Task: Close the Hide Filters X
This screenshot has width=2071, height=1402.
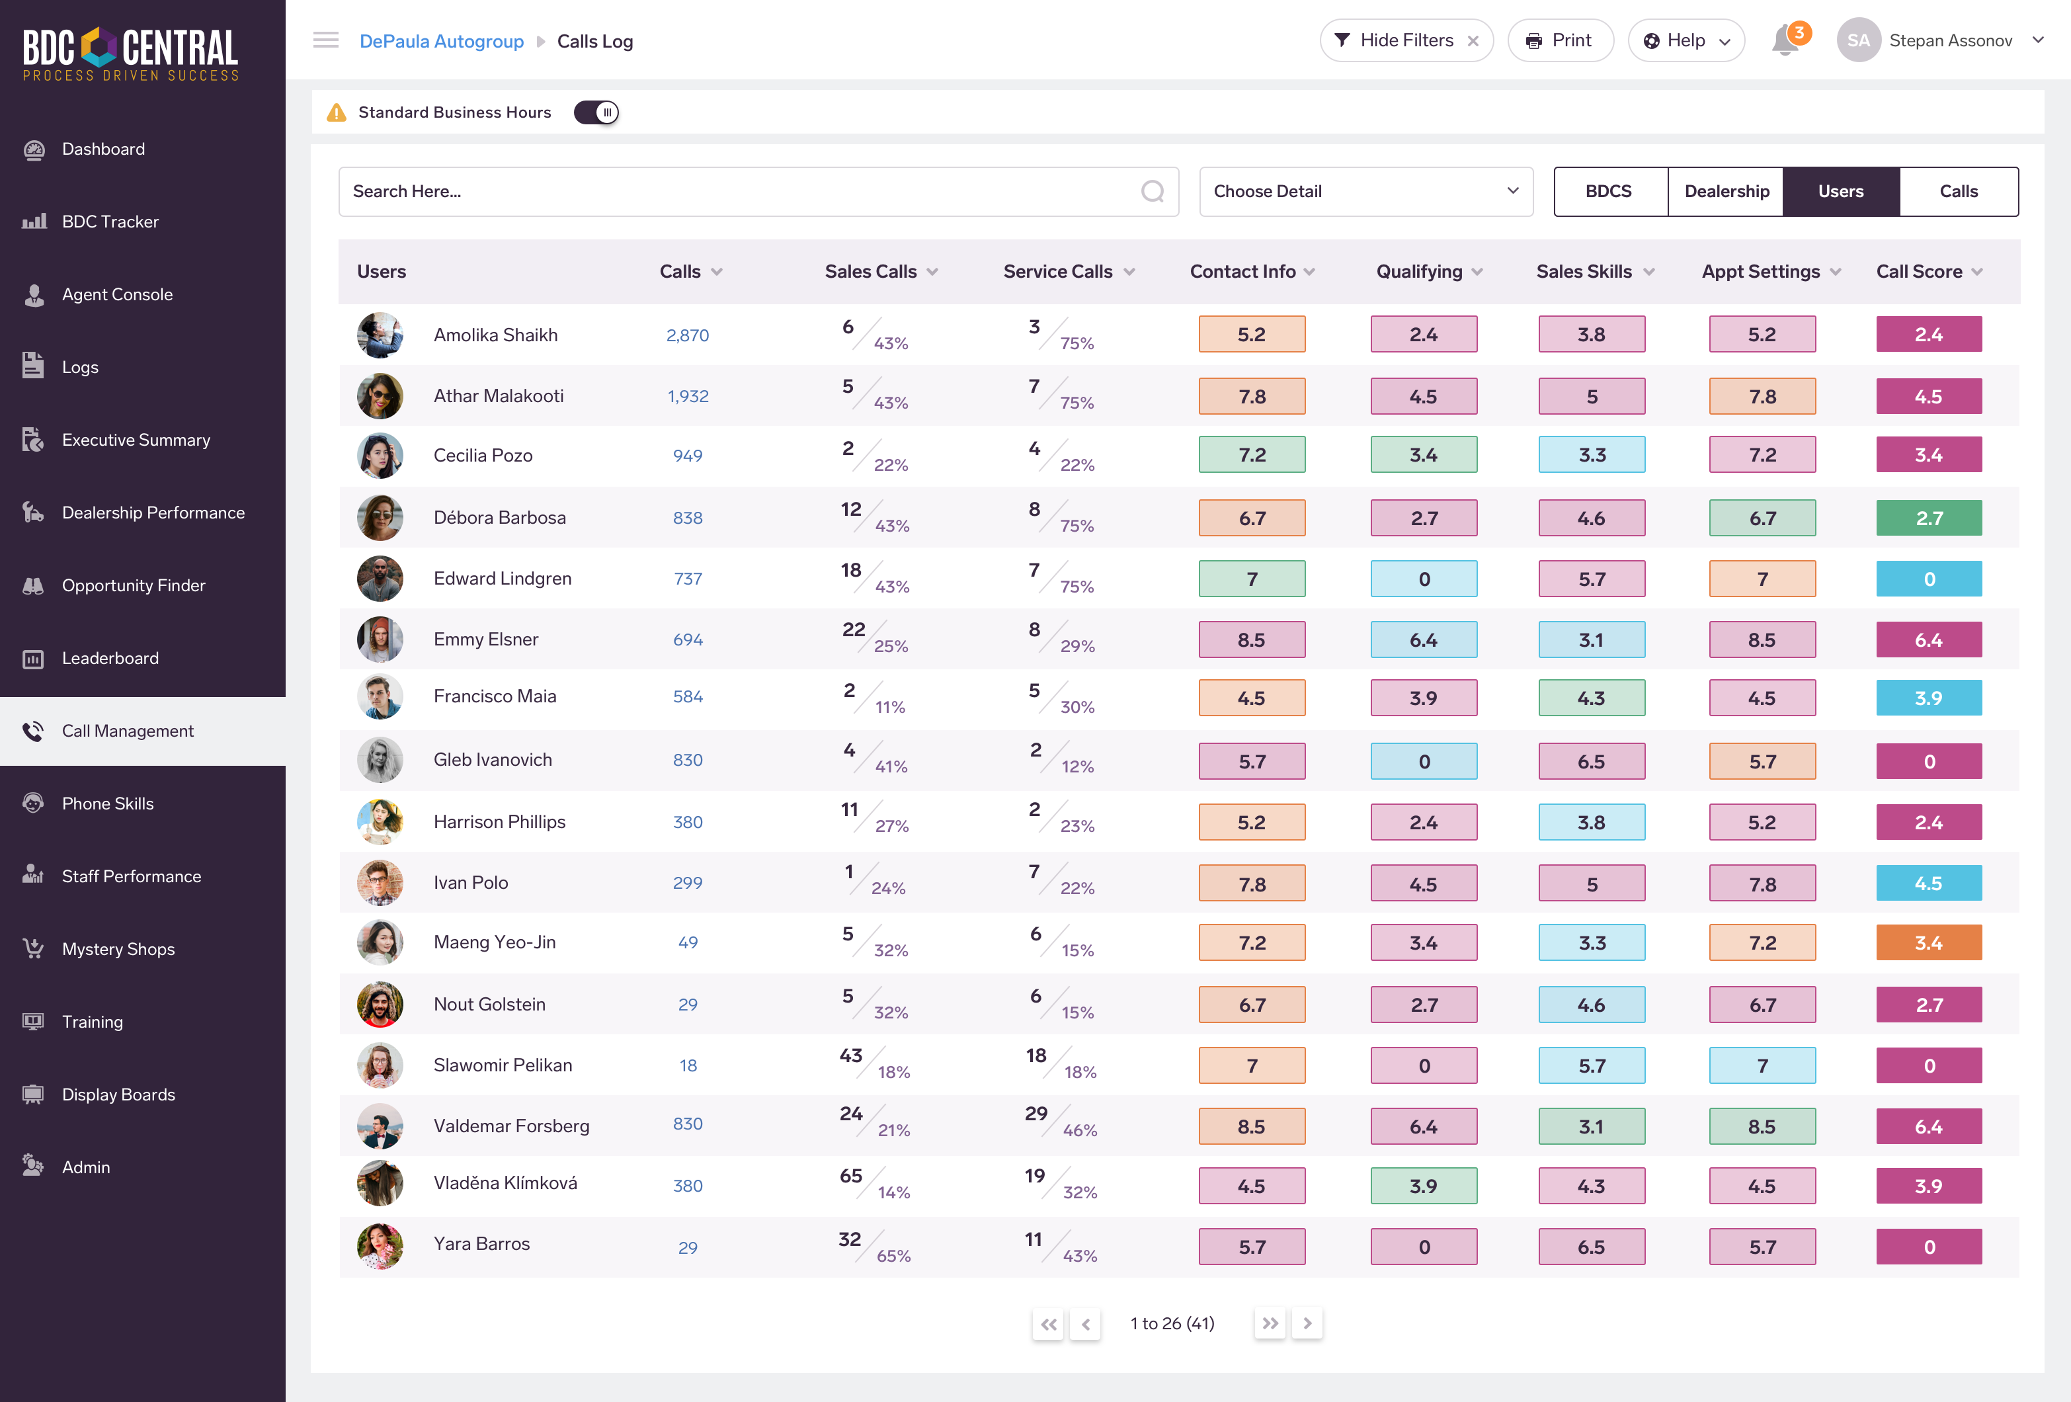Action: [x=1473, y=41]
